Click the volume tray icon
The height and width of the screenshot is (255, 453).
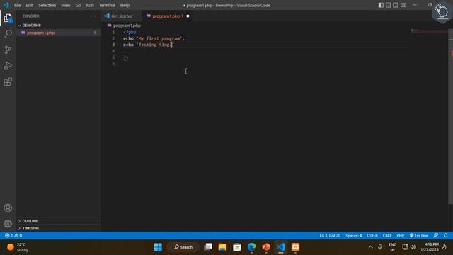click(x=413, y=247)
